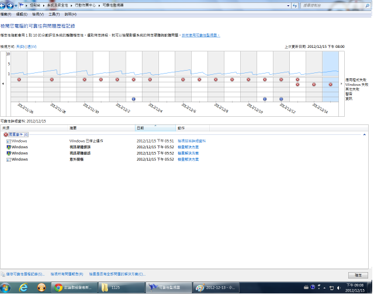Open the 檔案(F) menu
Viewport: 374px width, 299px height.
point(6,15)
